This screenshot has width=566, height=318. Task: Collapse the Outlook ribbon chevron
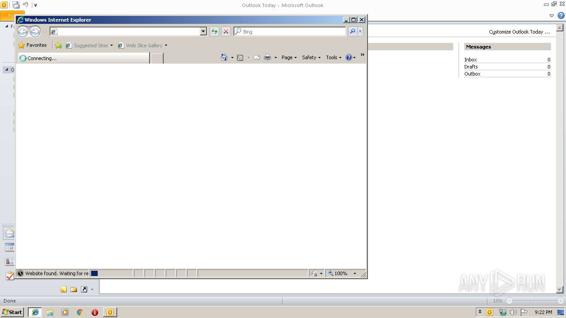[551, 15]
